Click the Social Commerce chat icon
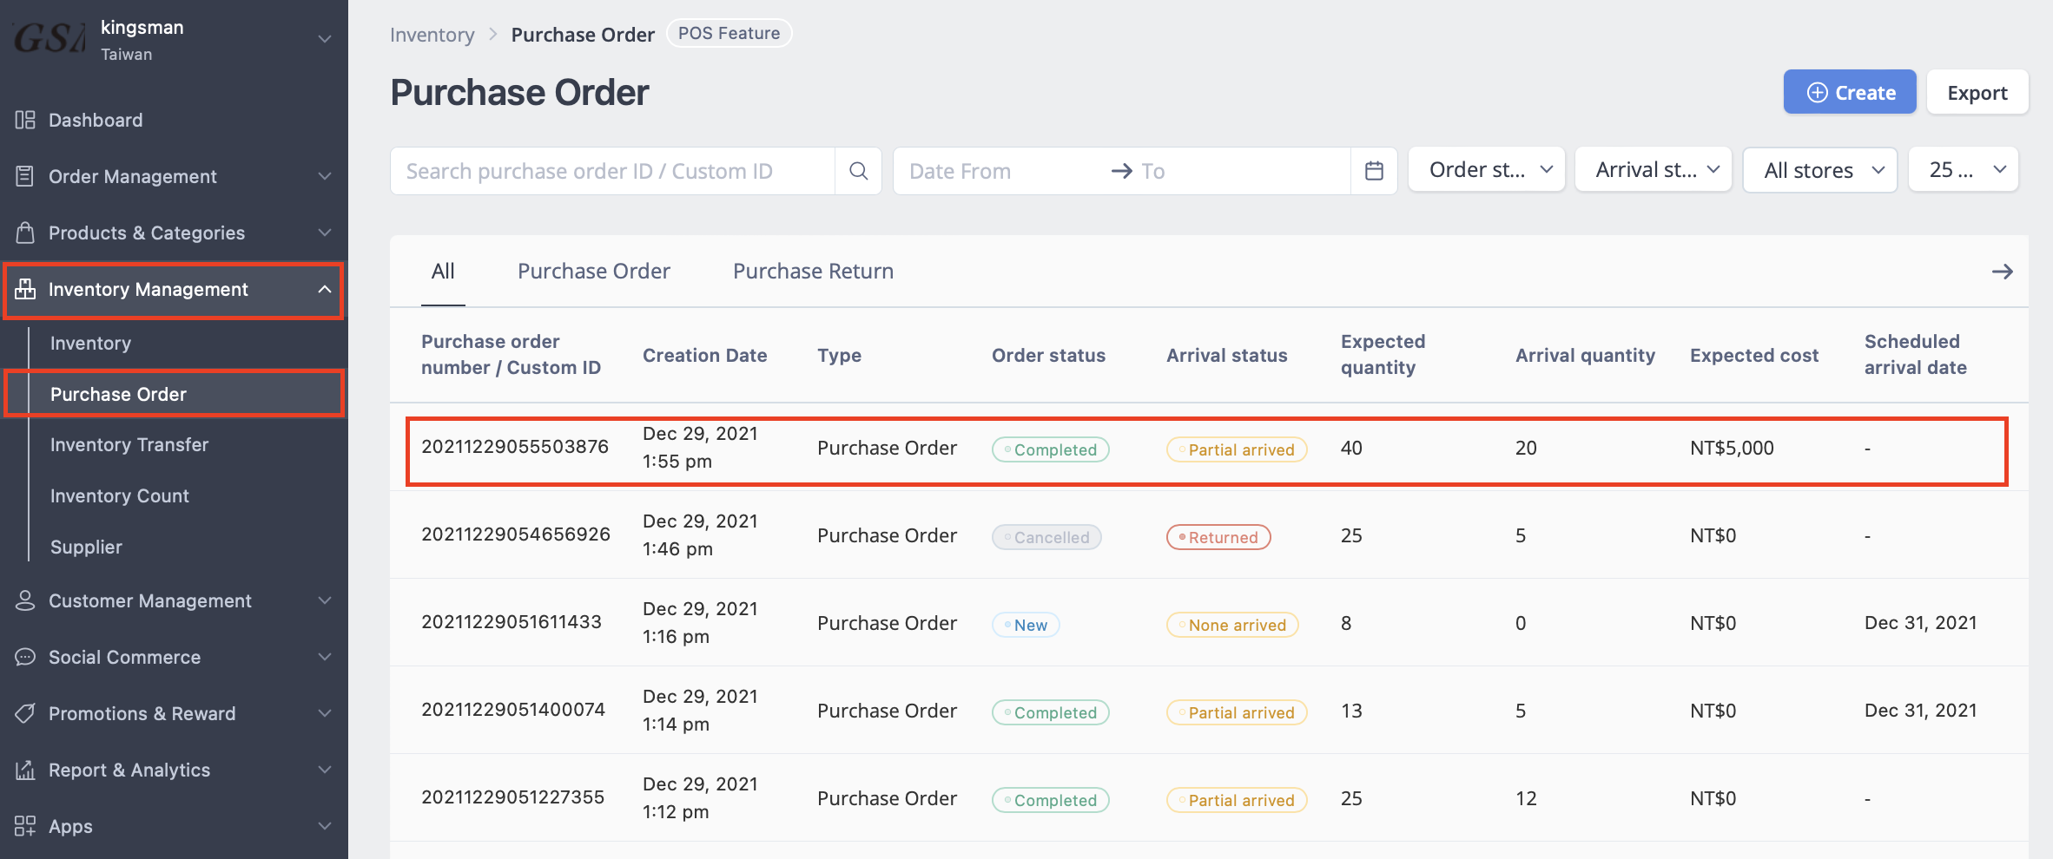 point(25,657)
